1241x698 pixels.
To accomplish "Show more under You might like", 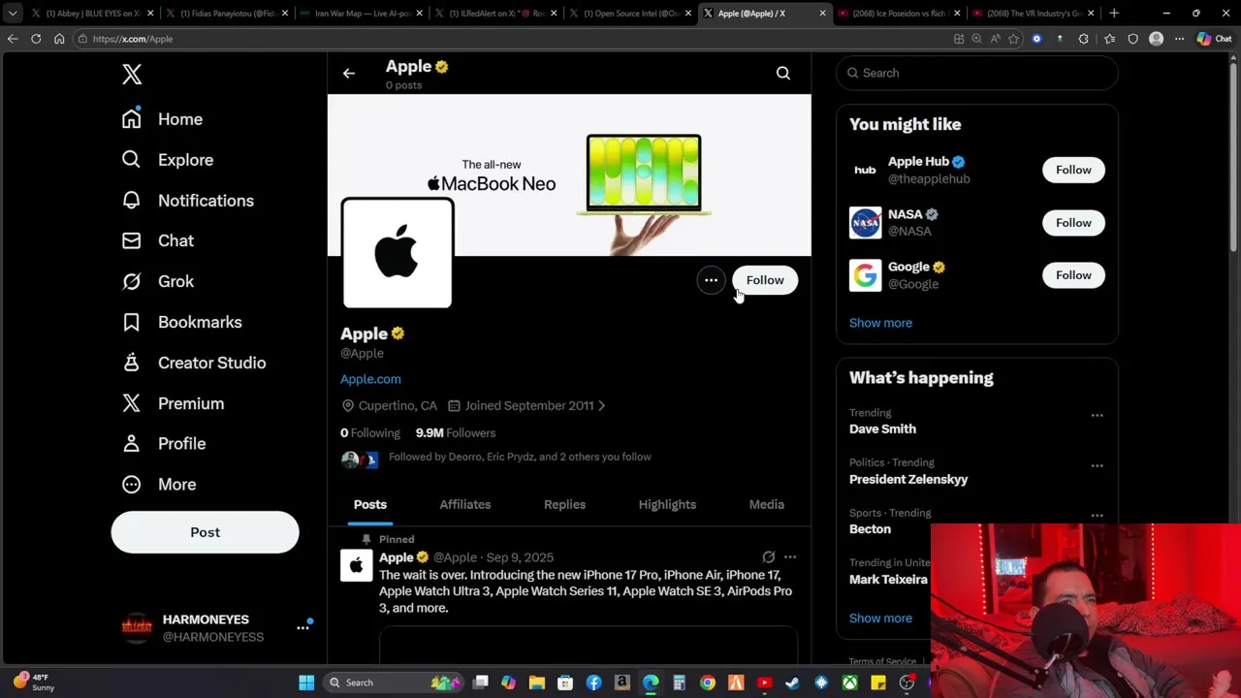I will (880, 323).
